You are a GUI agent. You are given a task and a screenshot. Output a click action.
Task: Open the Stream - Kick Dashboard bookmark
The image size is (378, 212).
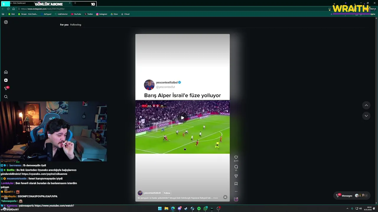tap(28, 14)
